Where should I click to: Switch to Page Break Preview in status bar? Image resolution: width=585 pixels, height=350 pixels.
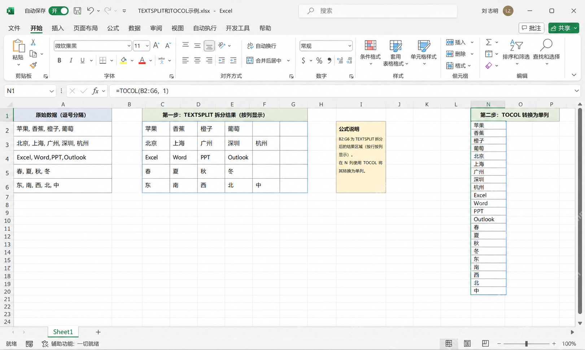pyautogui.click(x=485, y=344)
